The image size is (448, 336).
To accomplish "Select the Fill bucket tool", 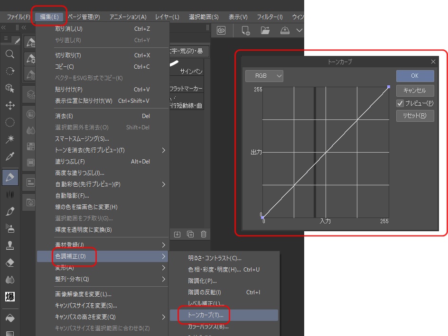I will [10, 318].
